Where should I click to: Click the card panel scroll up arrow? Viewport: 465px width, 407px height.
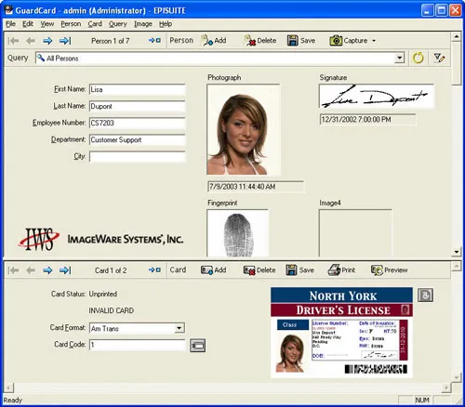click(x=457, y=267)
